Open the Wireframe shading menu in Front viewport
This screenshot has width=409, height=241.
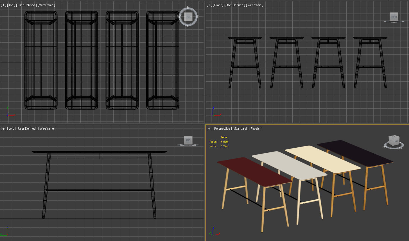tap(255, 5)
